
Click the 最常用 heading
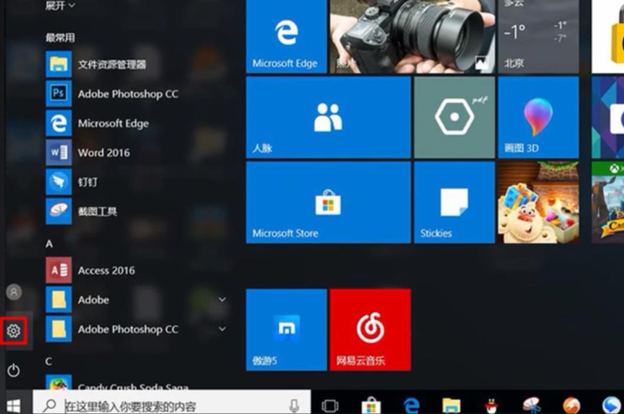(x=60, y=38)
